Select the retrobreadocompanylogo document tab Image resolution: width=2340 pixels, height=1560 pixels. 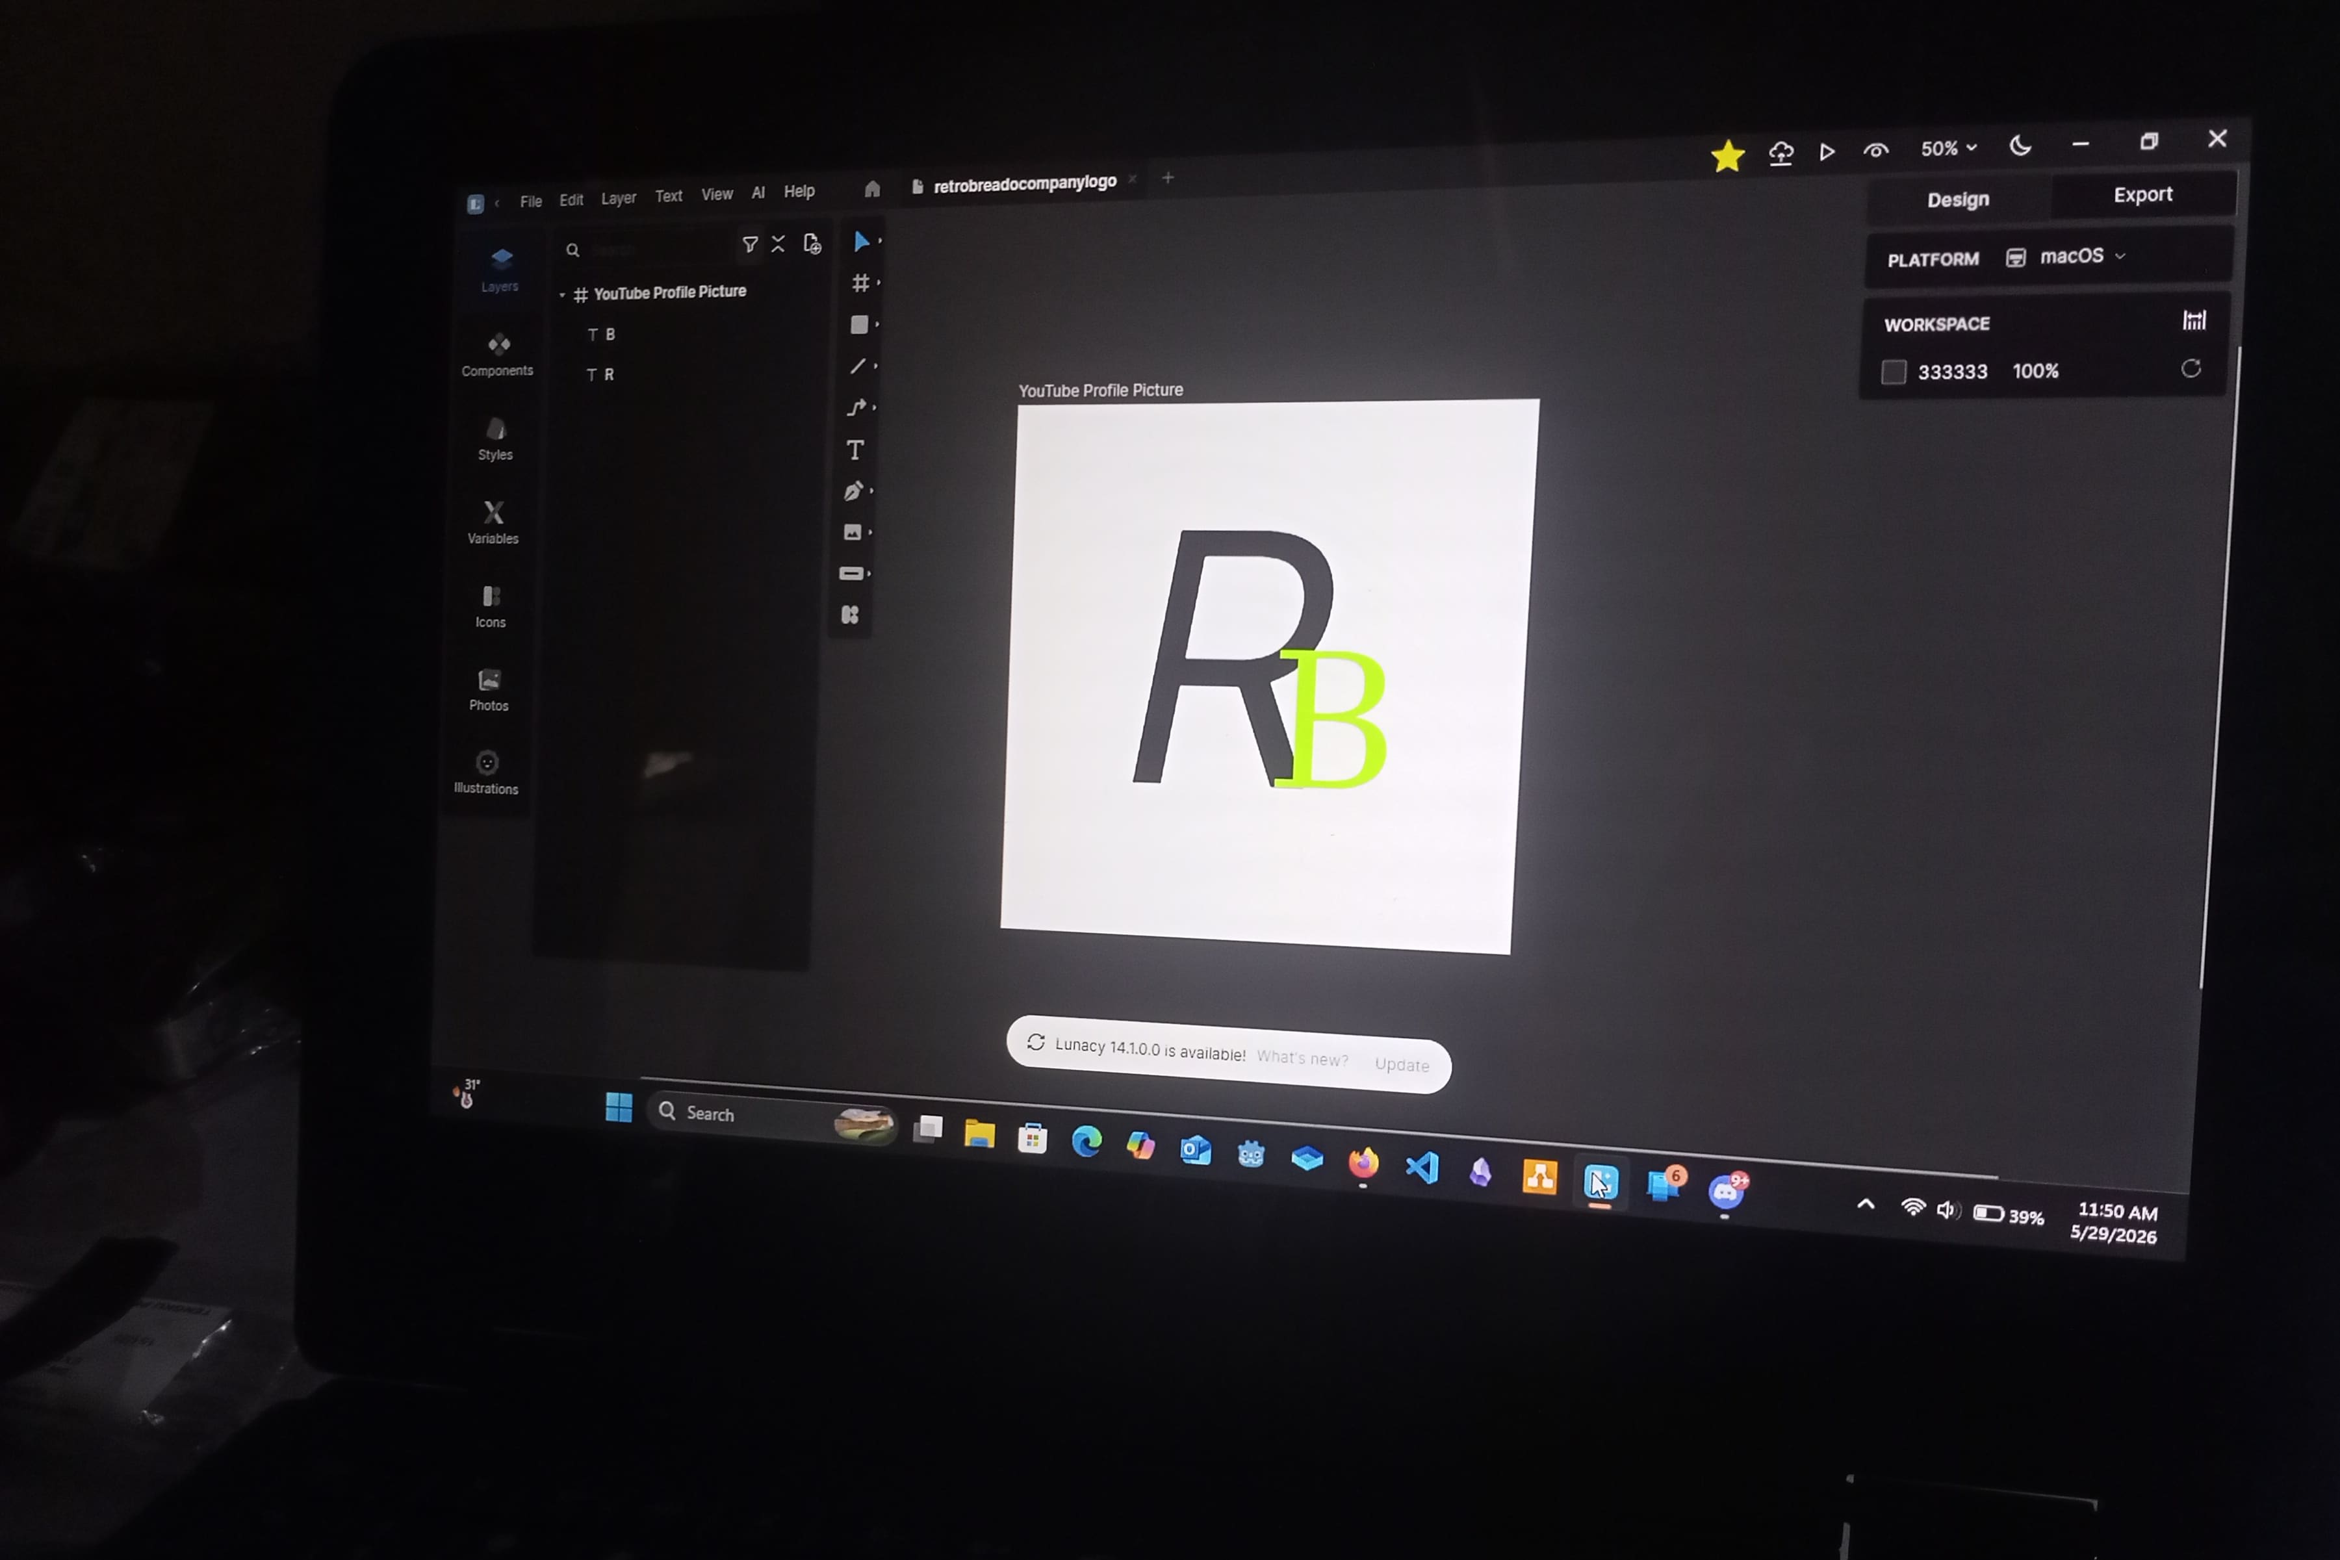(1025, 183)
